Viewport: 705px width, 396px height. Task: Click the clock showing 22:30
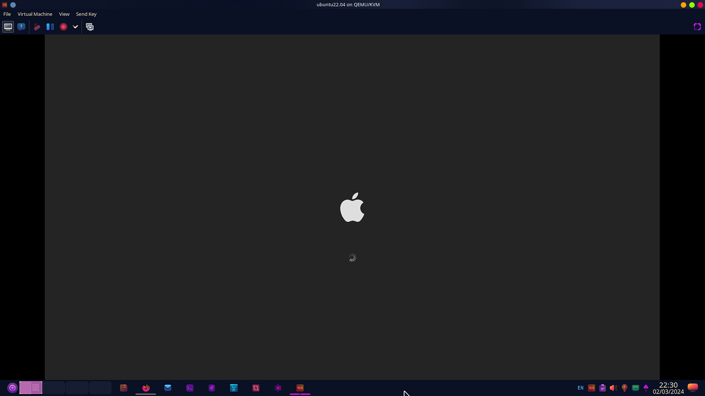click(x=667, y=385)
